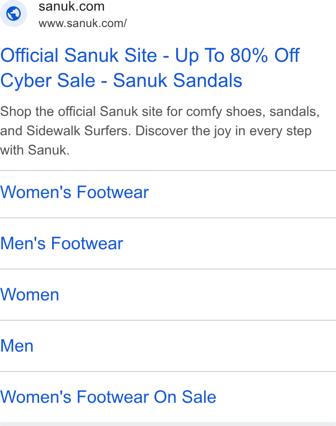Go to the Women sitelink
The width and height of the screenshot is (336, 426).
pos(29,295)
